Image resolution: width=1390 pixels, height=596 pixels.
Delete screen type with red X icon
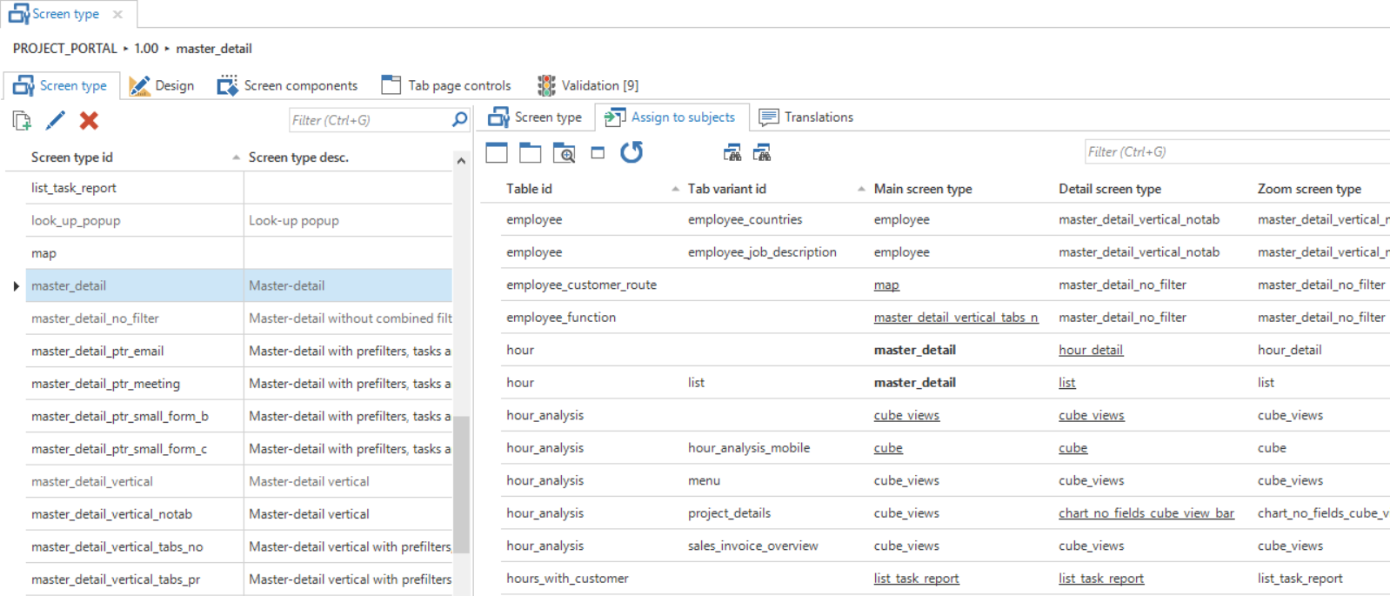[x=89, y=121]
